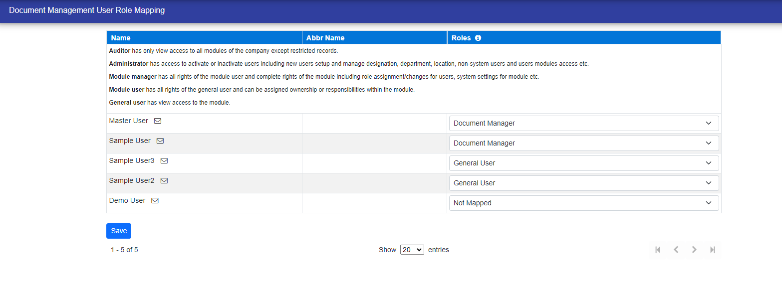Click the Save button
The width and height of the screenshot is (782, 292).
pos(119,231)
